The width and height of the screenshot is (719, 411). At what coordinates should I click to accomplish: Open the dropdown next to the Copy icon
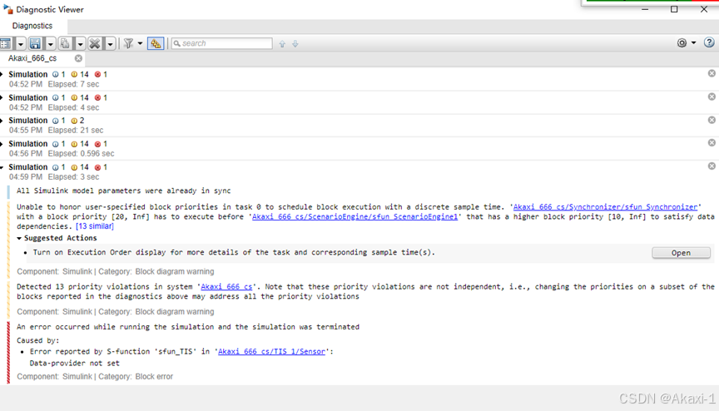80,44
